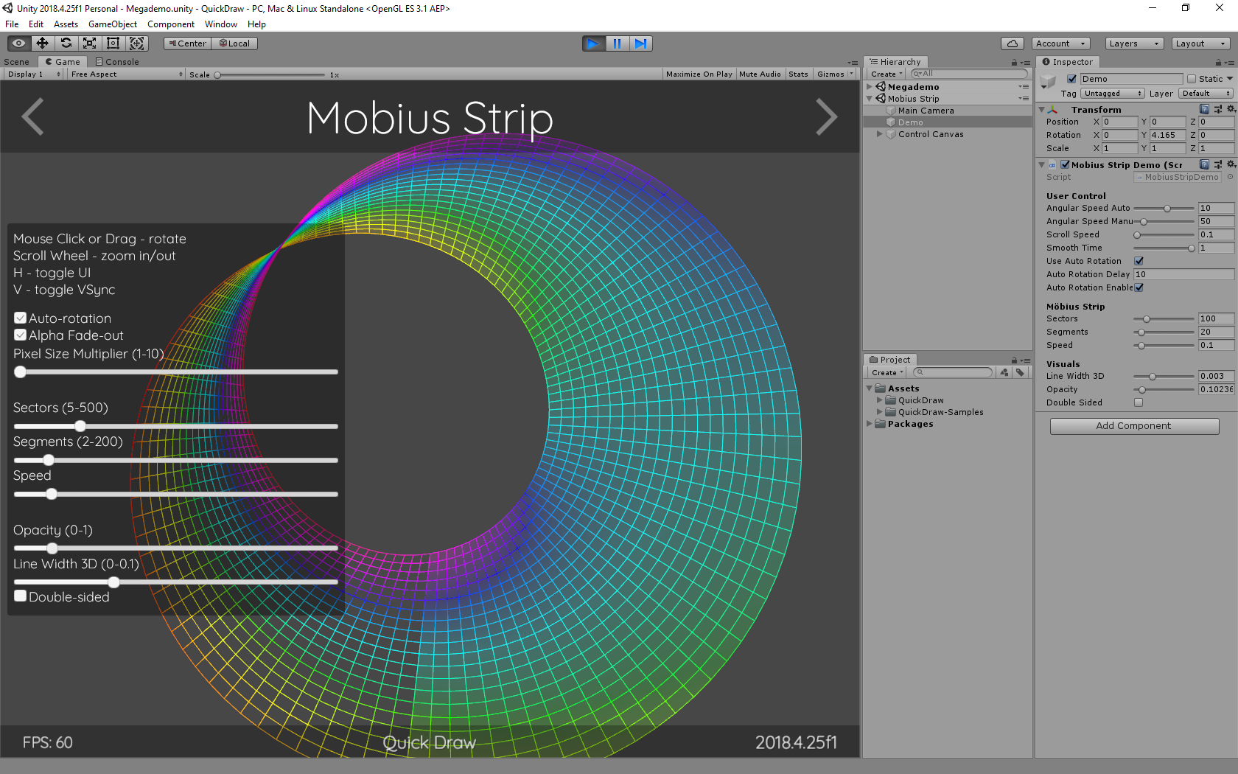Activate the Scale tool

[89, 43]
